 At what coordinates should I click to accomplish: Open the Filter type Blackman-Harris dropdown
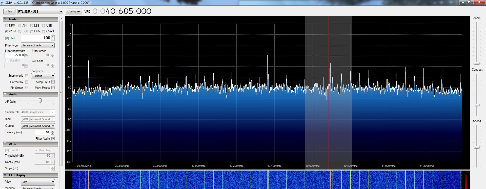click(38, 45)
